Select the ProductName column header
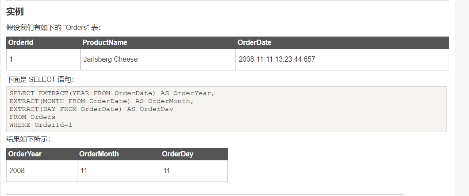The image size is (469, 196). (x=105, y=43)
